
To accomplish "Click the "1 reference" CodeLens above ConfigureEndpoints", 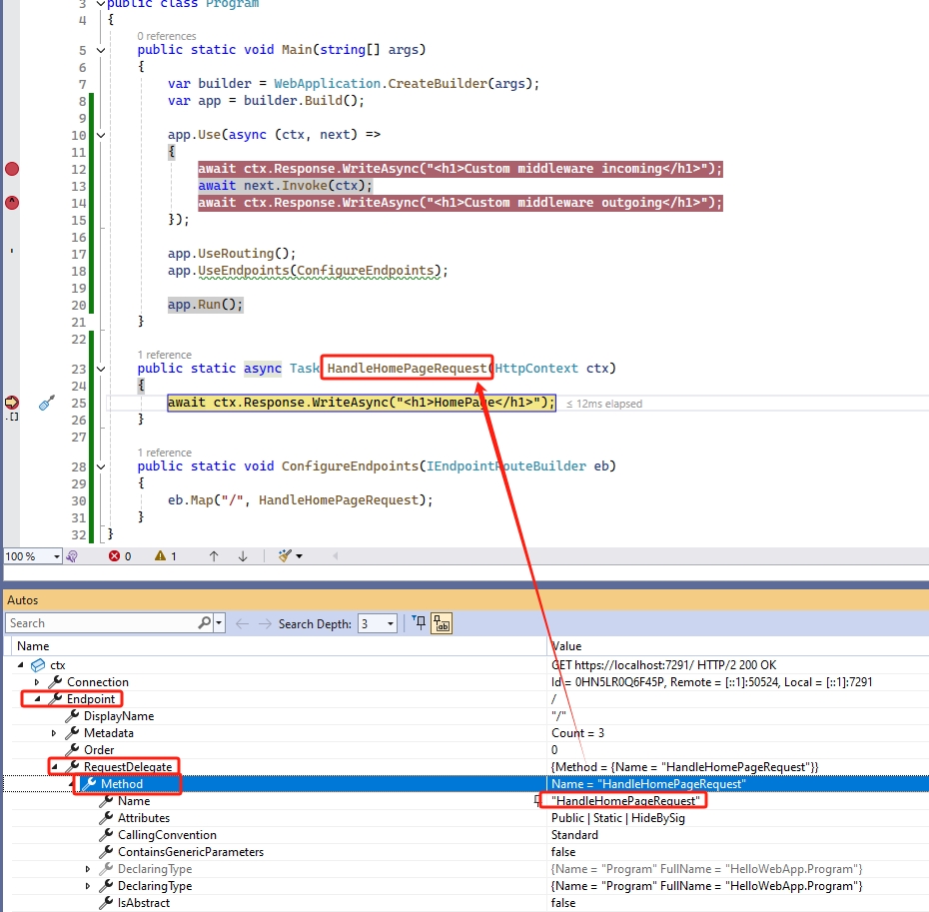I will [x=164, y=453].
